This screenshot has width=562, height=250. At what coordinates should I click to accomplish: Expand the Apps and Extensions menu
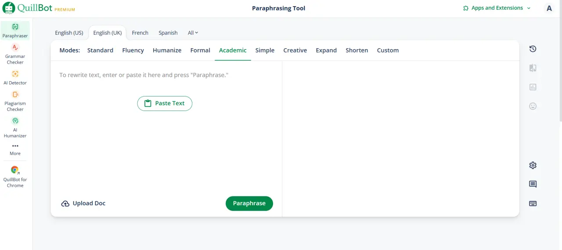tap(497, 8)
